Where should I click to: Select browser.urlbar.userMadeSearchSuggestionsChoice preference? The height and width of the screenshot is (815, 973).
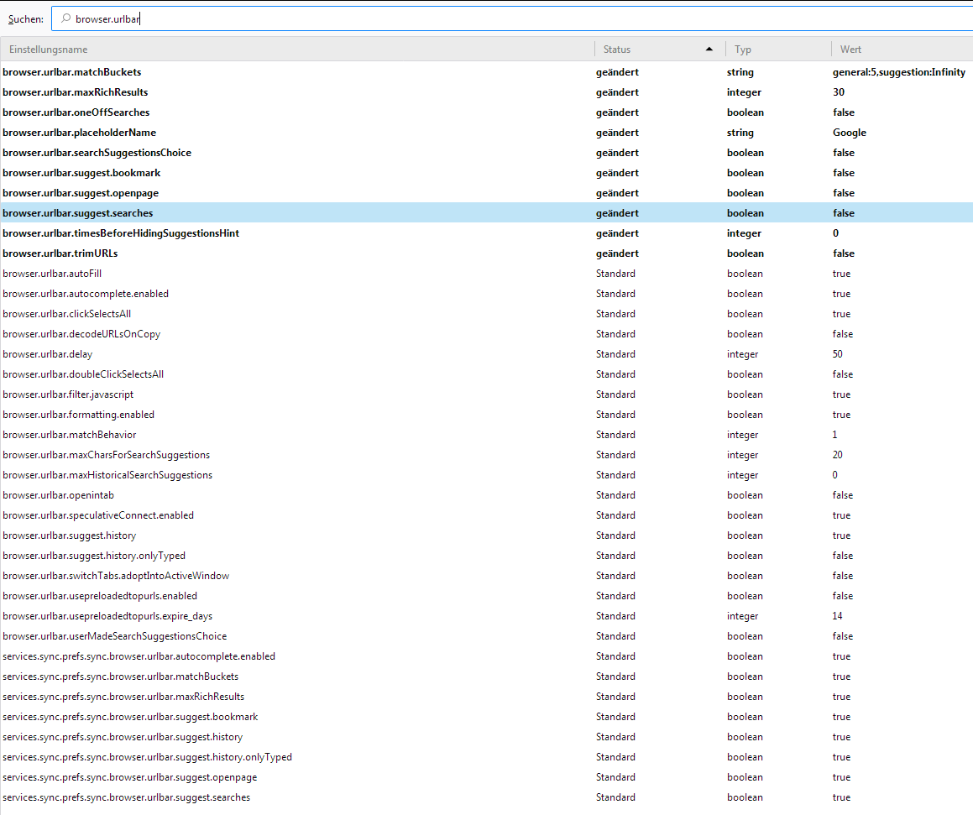click(x=487, y=636)
